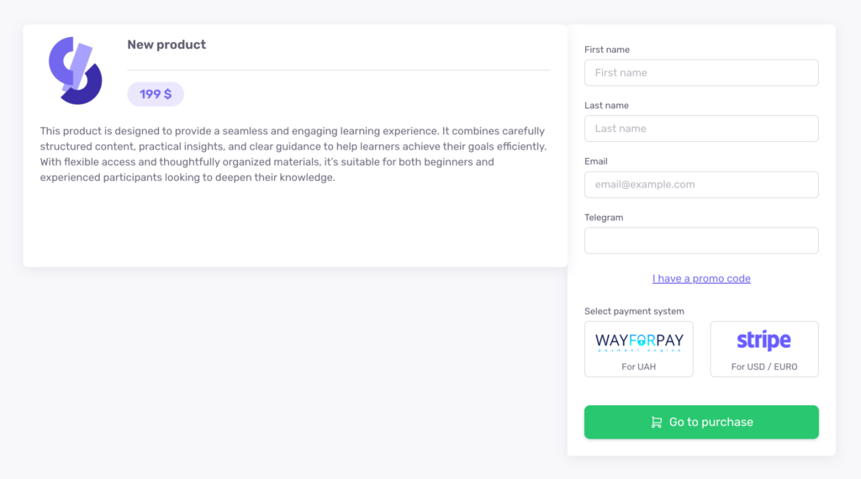Click the product description paragraph
This screenshot has height=479, width=861.
(x=293, y=154)
